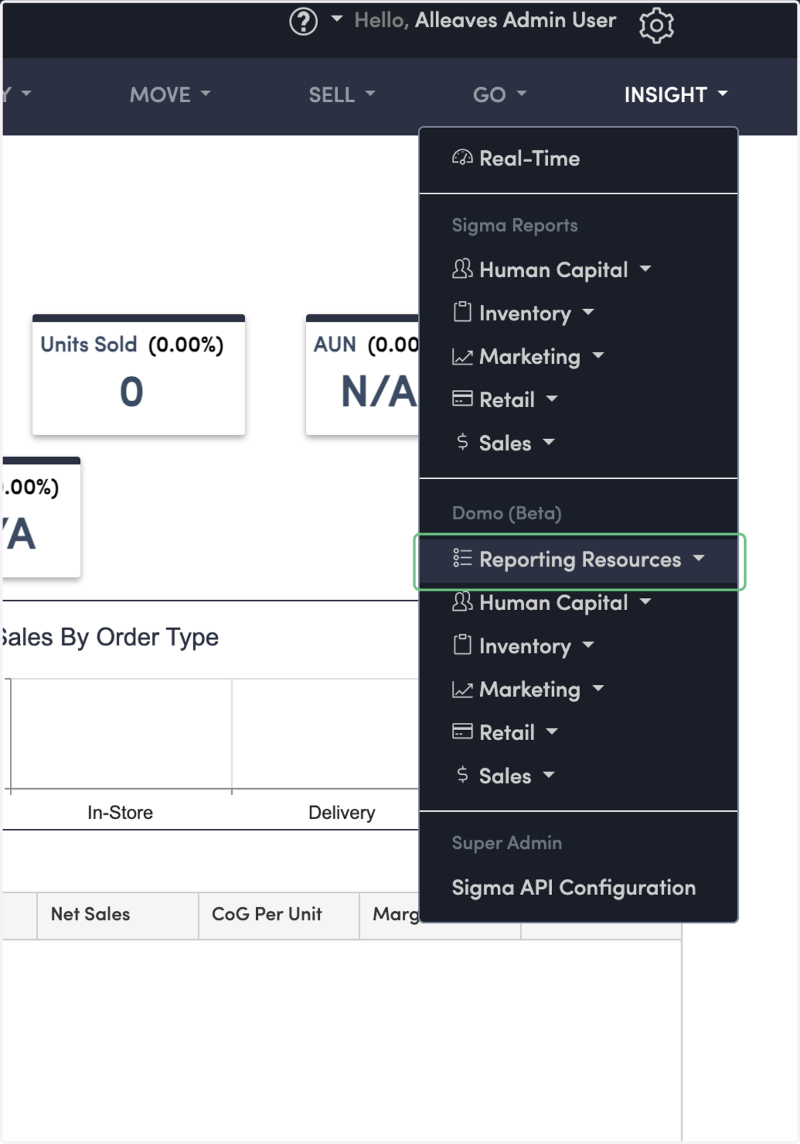Expand Sigma Reports Marketing caret
The image size is (800, 1144).
coord(598,355)
